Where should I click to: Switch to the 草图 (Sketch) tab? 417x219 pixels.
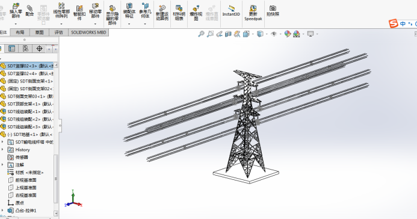(x=39, y=32)
